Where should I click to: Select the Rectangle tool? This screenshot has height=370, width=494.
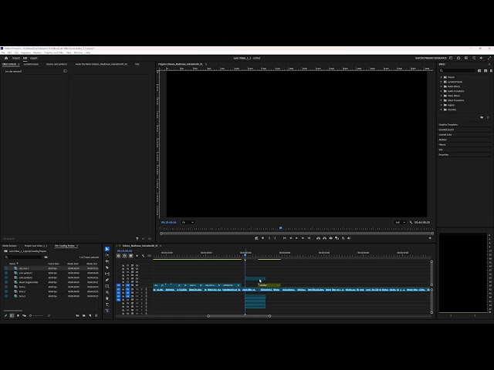pos(107,286)
